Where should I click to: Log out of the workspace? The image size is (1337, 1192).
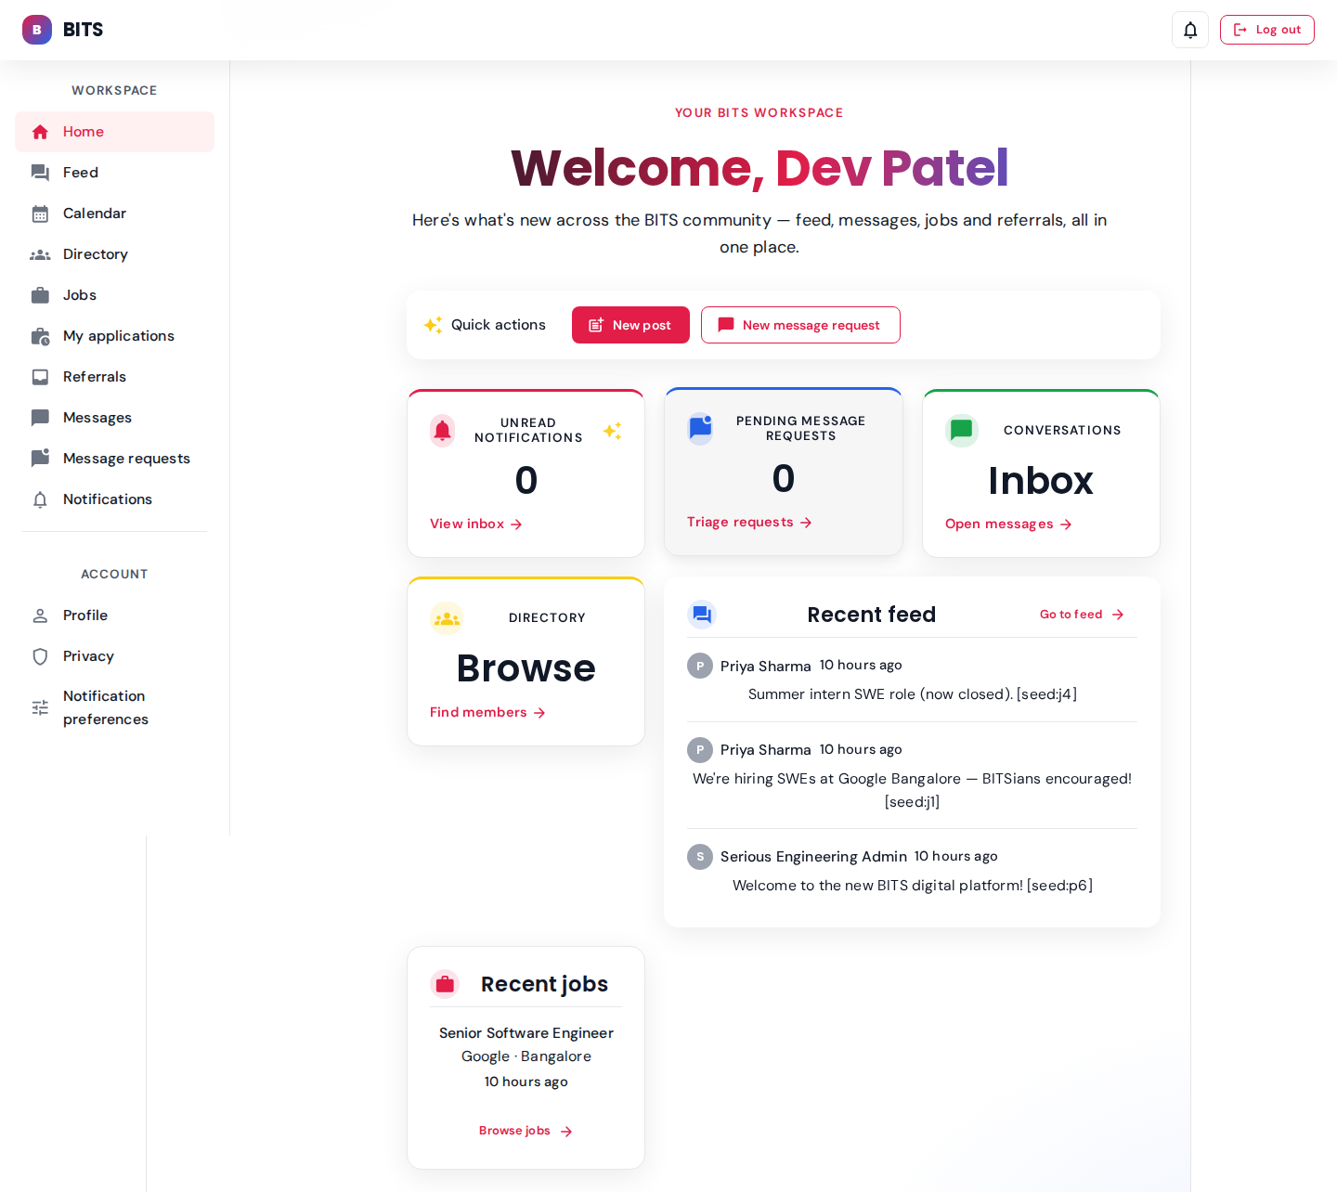(1266, 30)
